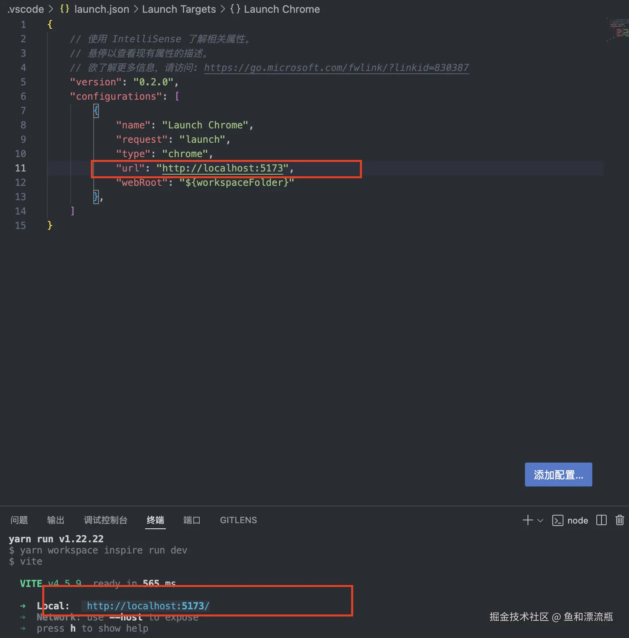Screen dimensions: 629x638
Task: Click the "chrome" type value
Action: pos(185,154)
